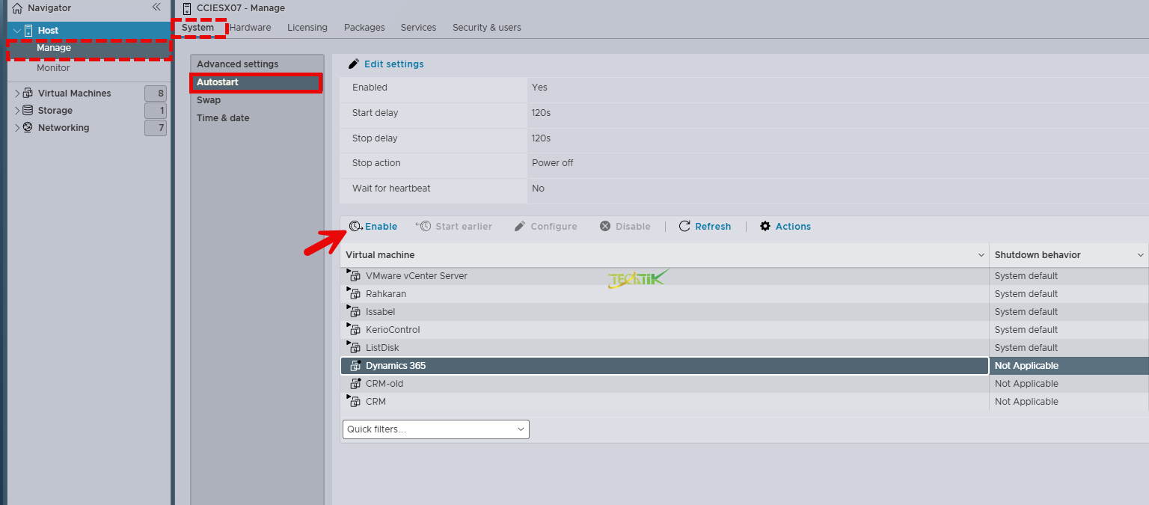The height and width of the screenshot is (505, 1149).
Task: Select the Rahkaran row name
Action: pyautogui.click(x=386, y=293)
